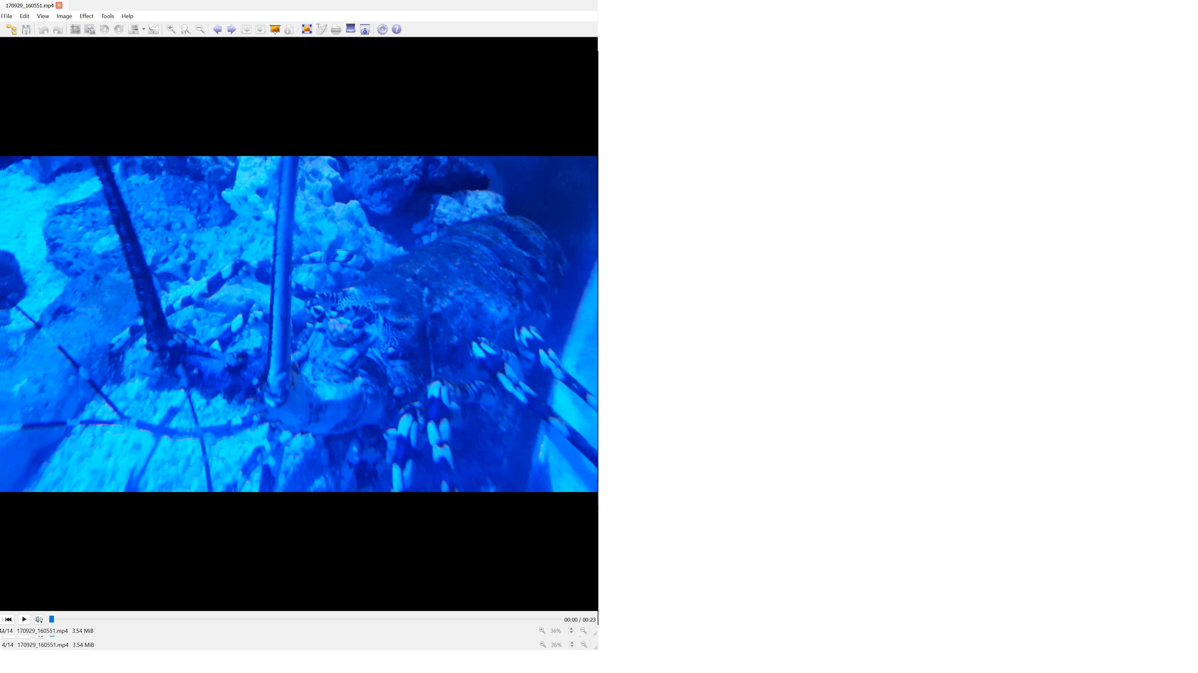Open the screenshot camera tool icon
The width and height of the screenshot is (1198, 673).
coord(365,30)
